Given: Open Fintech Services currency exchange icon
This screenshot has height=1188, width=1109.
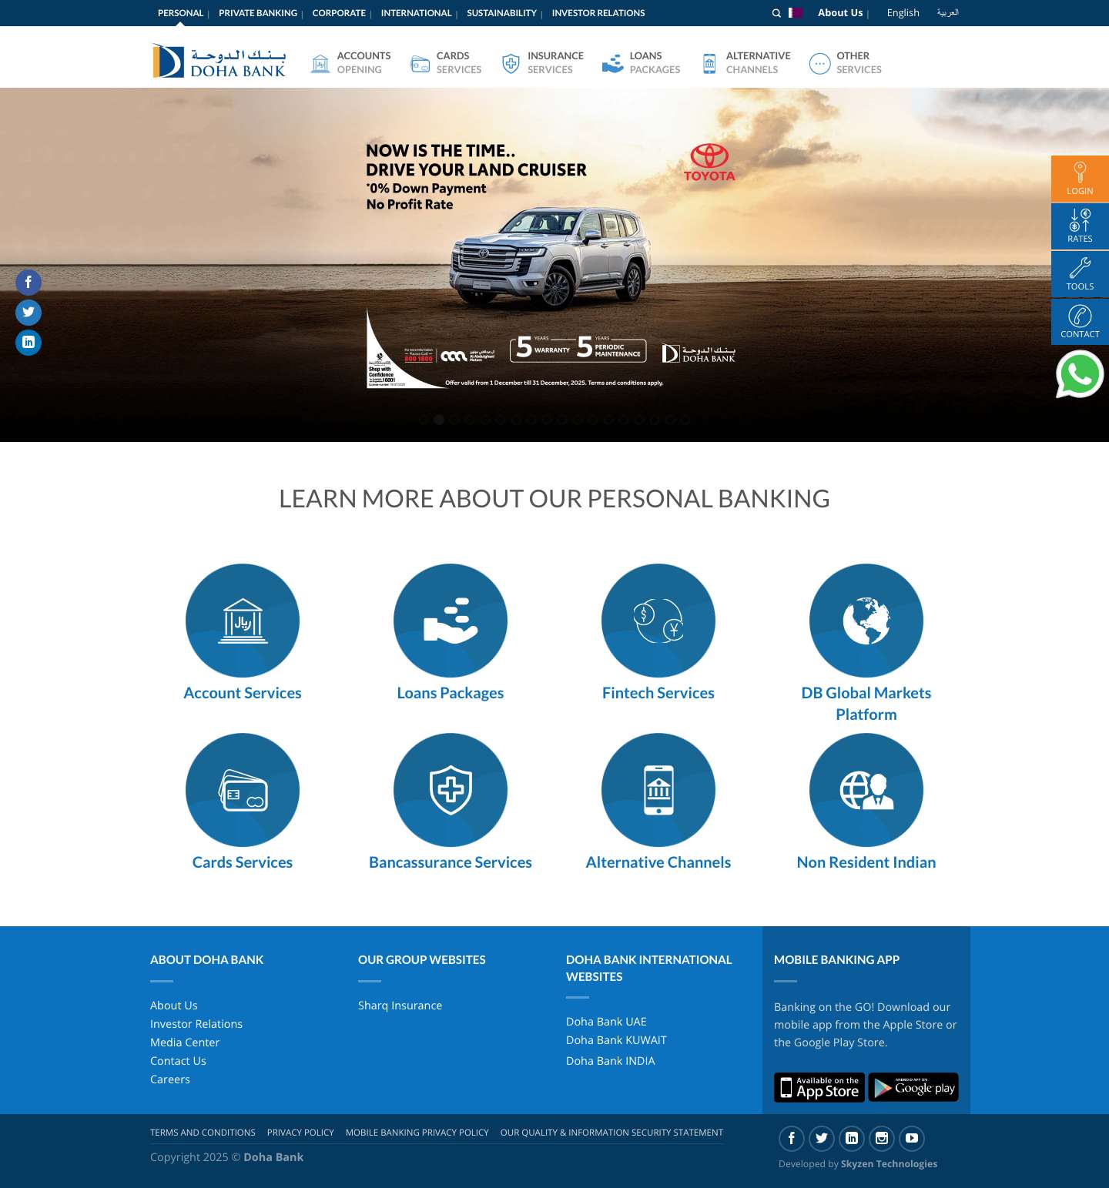Looking at the screenshot, I should point(658,620).
